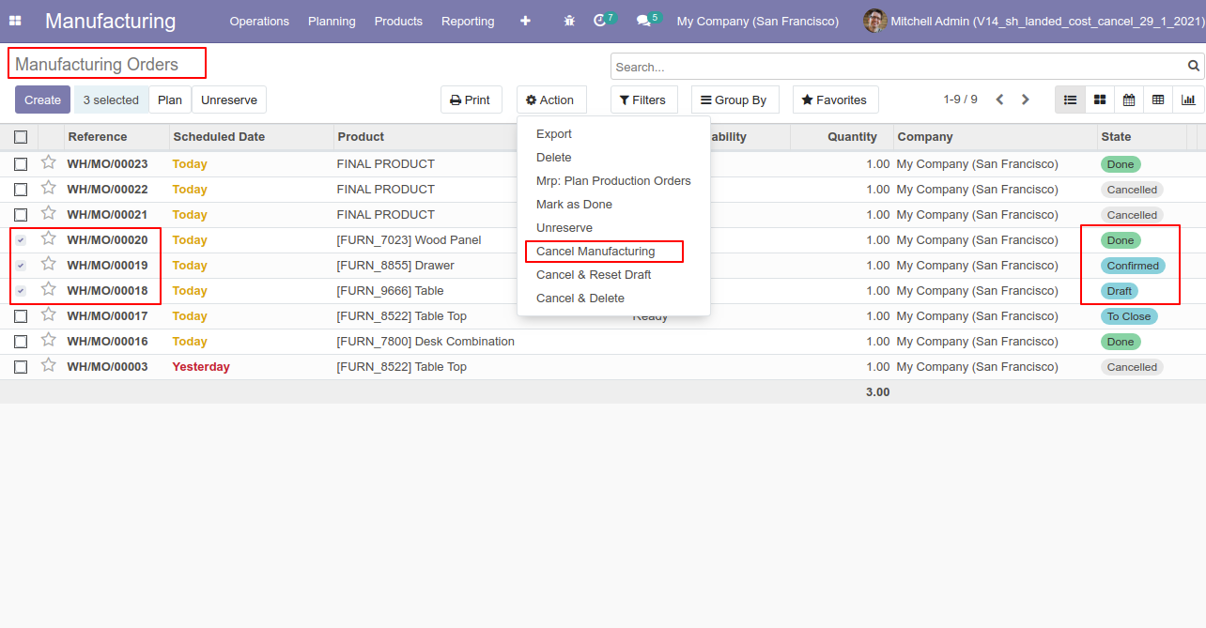Click the debug bug icon
The height and width of the screenshot is (628, 1206).
tap(569, 21)
